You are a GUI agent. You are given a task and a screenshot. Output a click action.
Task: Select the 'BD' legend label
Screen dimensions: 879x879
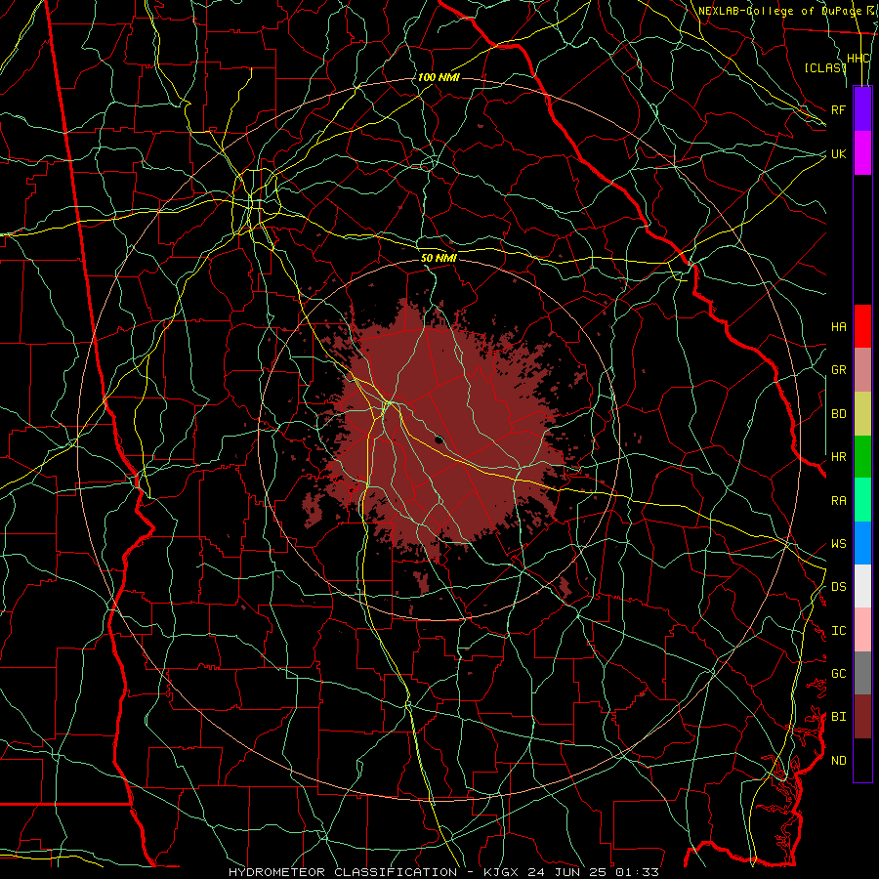(x=839, y=414)
